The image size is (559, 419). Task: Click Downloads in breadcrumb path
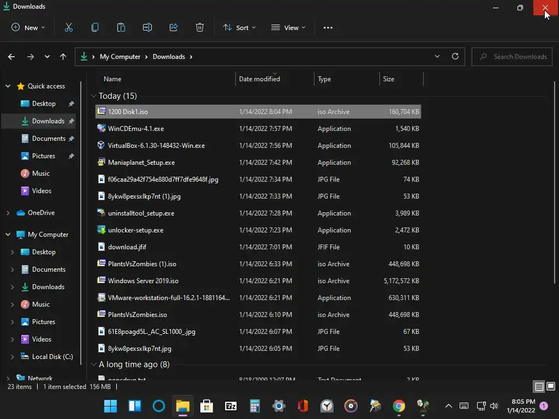tap(169, 57)
